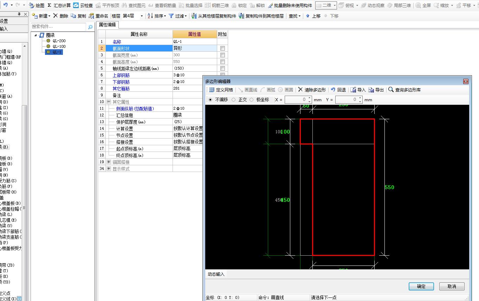This screenshot has width=479, height=301.
Task: Click 局部三维 toolbar item
Action: click(x=399, y=5)
